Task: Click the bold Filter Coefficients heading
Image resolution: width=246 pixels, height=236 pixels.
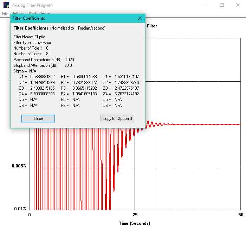Action: point(31,28)
